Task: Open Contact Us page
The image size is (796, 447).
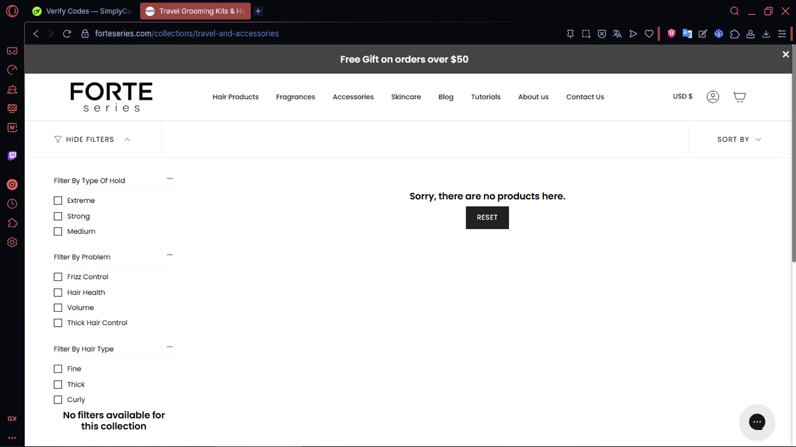Action: tap(585, 97)
